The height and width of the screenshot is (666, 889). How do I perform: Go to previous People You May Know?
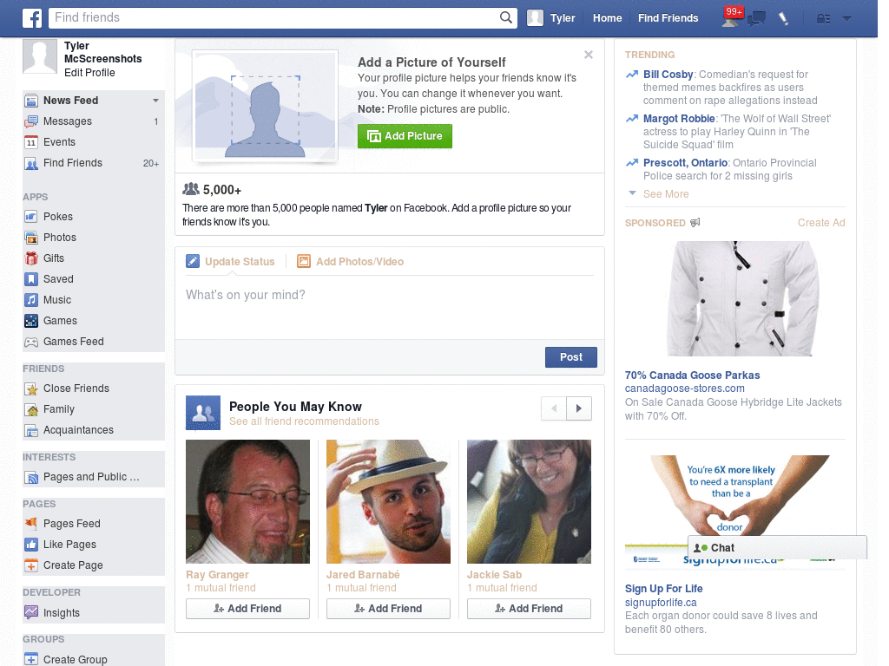pos(554,408)
